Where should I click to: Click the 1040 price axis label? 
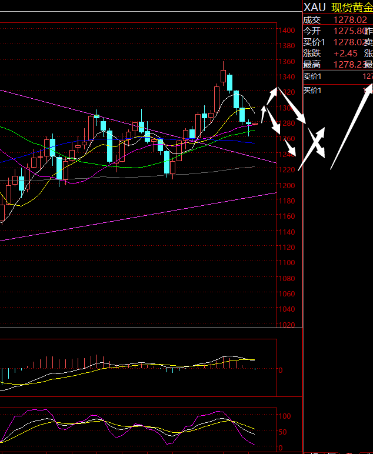pyautogui.click(x=287, y=309)
